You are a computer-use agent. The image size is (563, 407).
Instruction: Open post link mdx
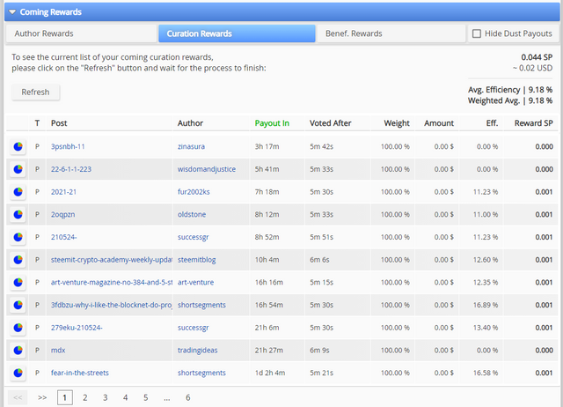[58, 351]
